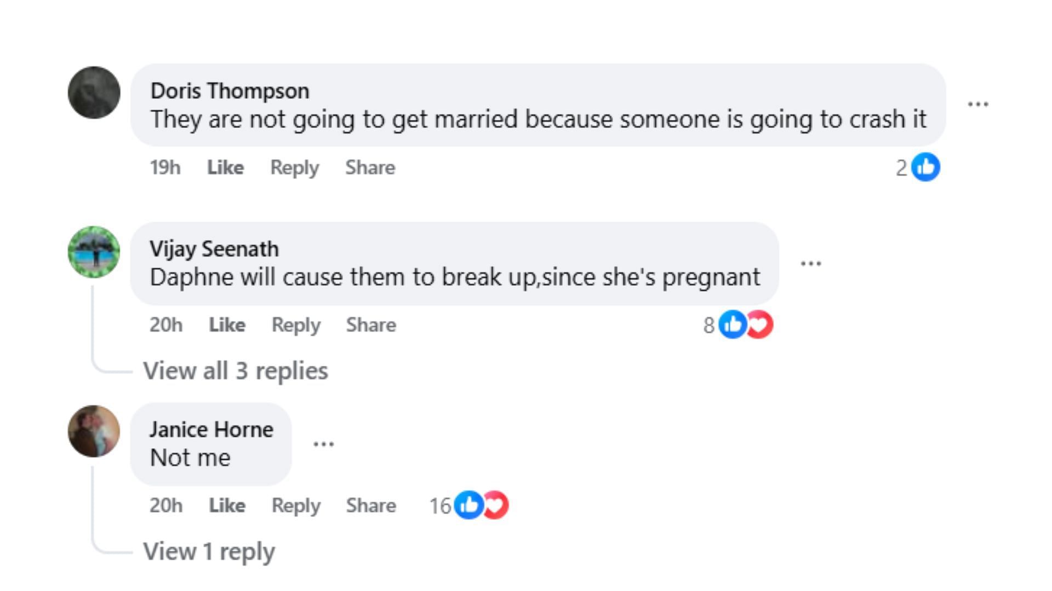The height and width of the screenshot is (591, 1052).
Task: Click thumbs-up reaction icon on Janice's comment
Action: tap(468, 505)
